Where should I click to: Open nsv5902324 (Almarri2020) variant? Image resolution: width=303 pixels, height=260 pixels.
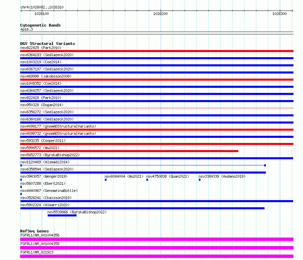click(x=45, y=205)
